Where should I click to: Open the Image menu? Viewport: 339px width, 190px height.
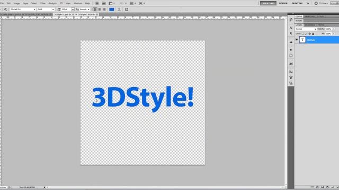click(16, 3)
